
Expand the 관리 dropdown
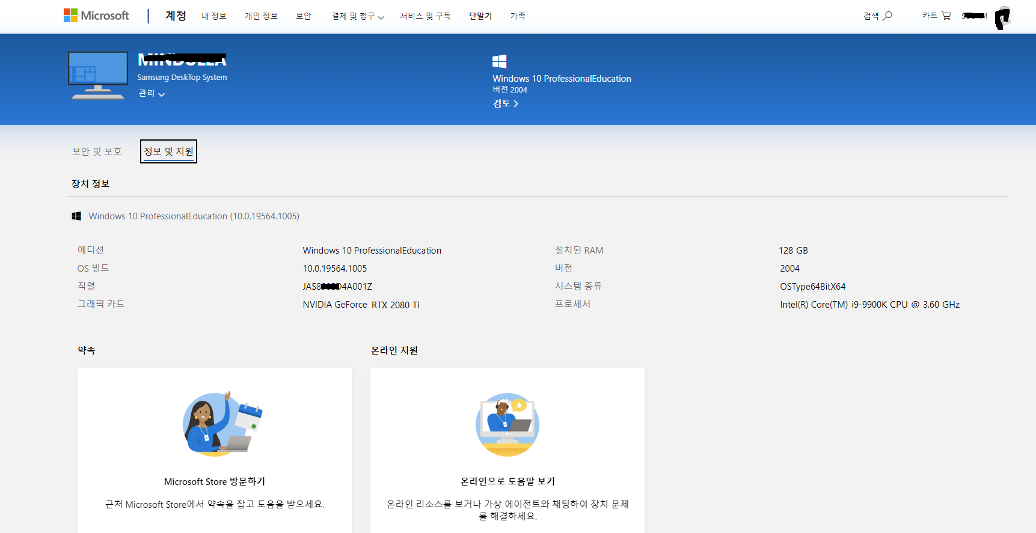tap(152, 93)
